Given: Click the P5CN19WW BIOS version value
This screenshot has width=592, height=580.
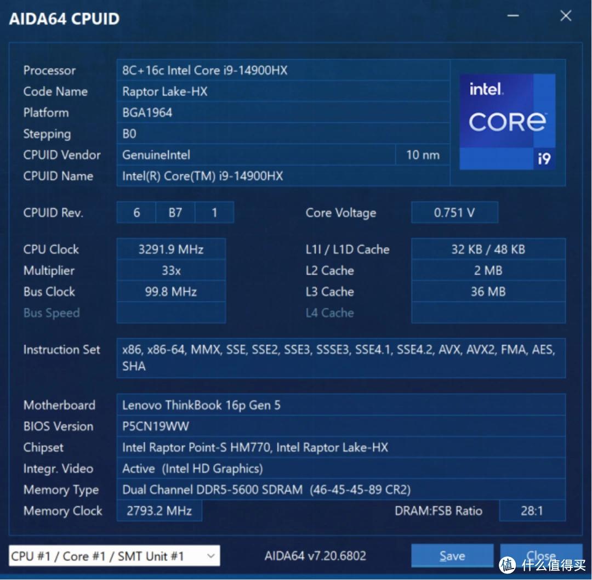Looking at the screenshot, I should [x=341, y=426].
